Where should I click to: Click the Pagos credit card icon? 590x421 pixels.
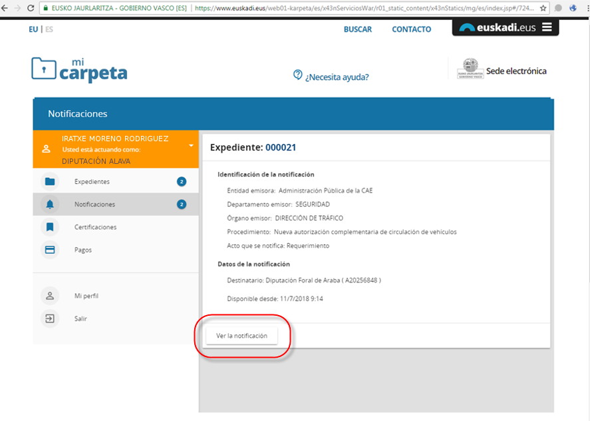coord(50,250)
